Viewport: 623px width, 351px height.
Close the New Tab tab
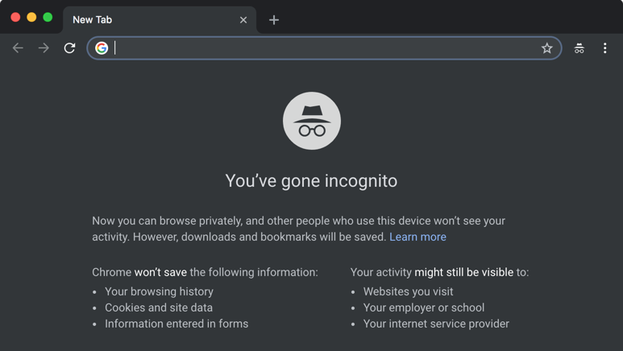click(x=243, y=20)
